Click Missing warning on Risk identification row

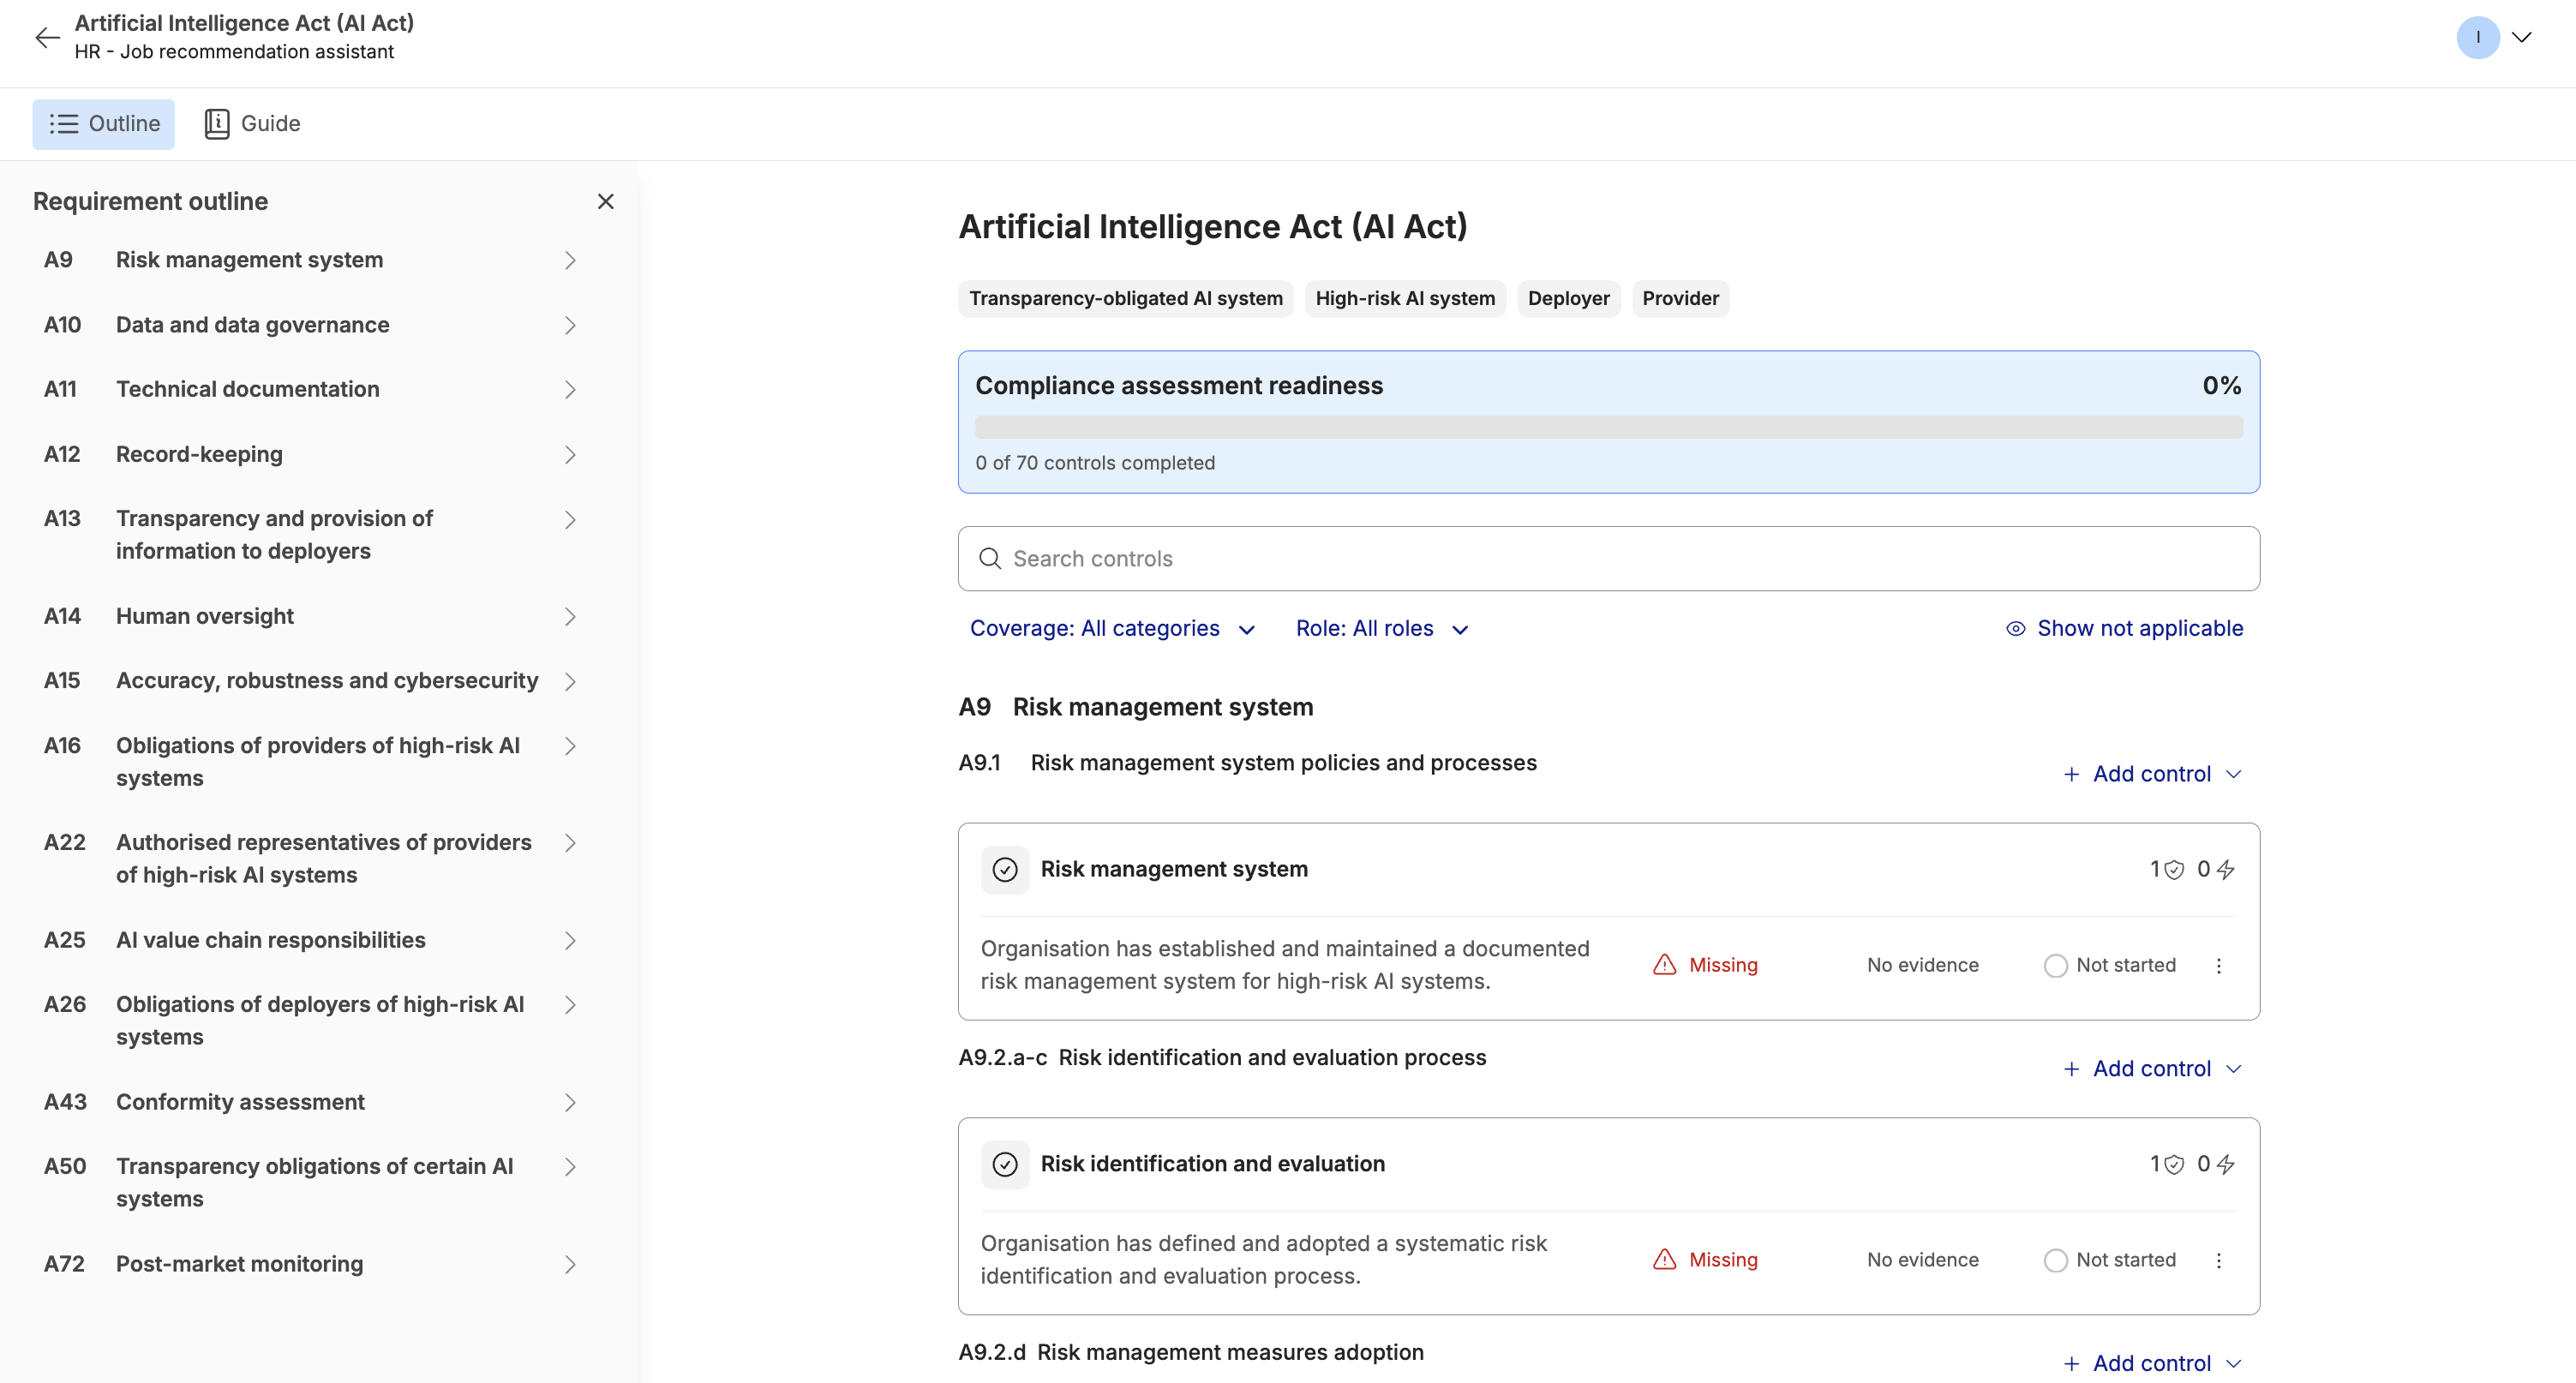click(x=1705, y=1260)
